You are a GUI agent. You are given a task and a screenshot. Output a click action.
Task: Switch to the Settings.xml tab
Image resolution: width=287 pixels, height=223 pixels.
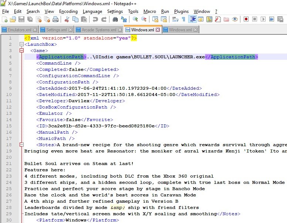coord(56,30)
